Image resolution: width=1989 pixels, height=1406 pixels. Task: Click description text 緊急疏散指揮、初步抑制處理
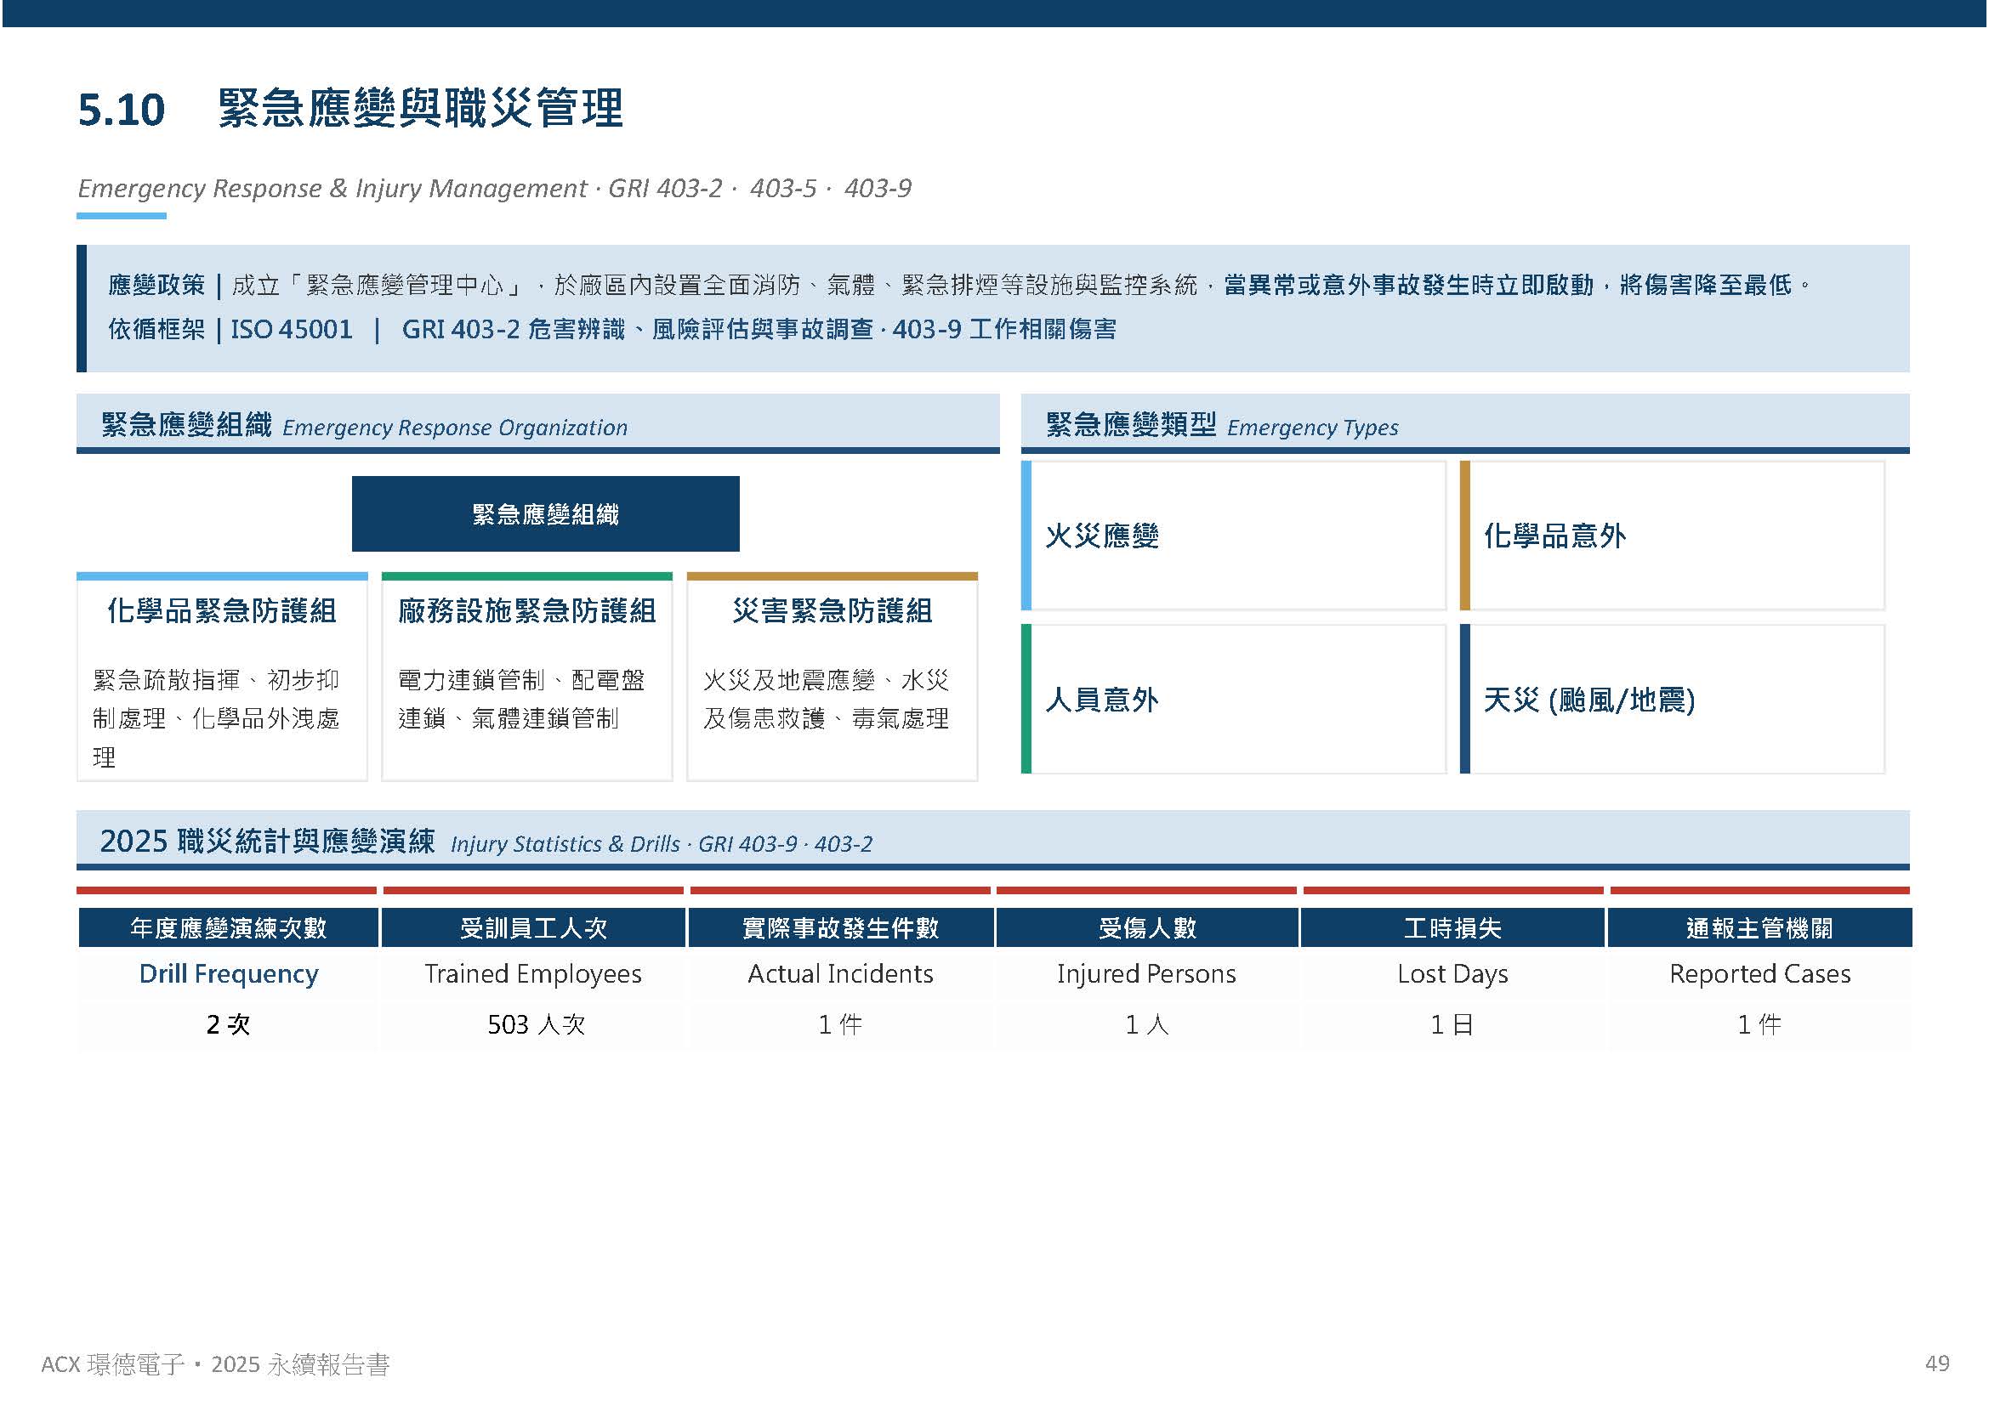point(217,700)
